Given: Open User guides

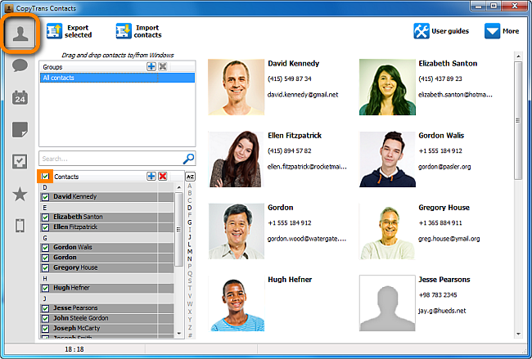Looking at the screenshot, I should [441, 31].
